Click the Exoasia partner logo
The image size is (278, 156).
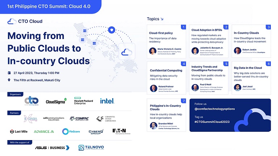[30, 118]
